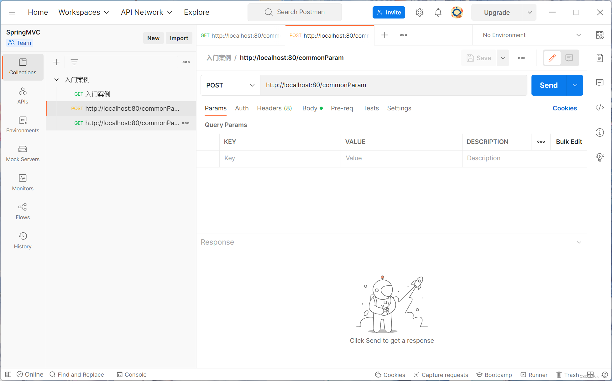Switch to the Headers tab
612x381 pixels.
274,108
